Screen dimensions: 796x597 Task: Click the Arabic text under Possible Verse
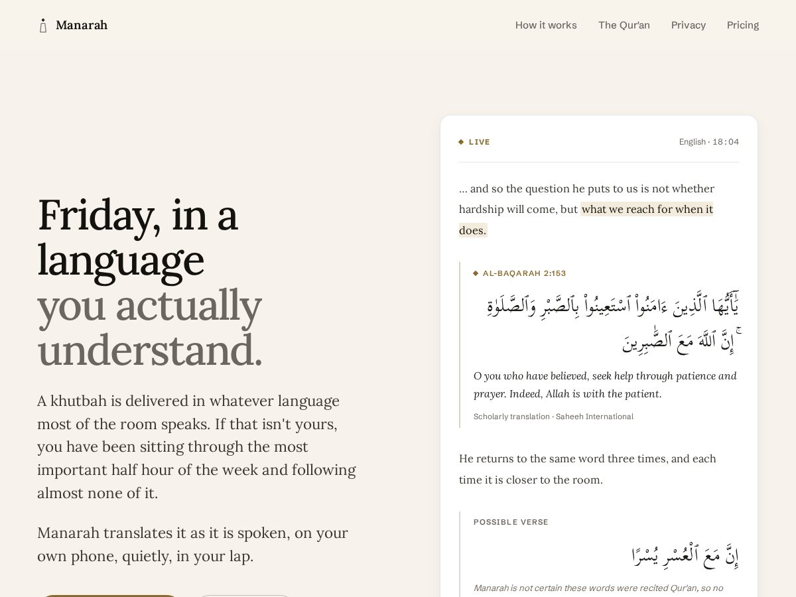(685, 556)
